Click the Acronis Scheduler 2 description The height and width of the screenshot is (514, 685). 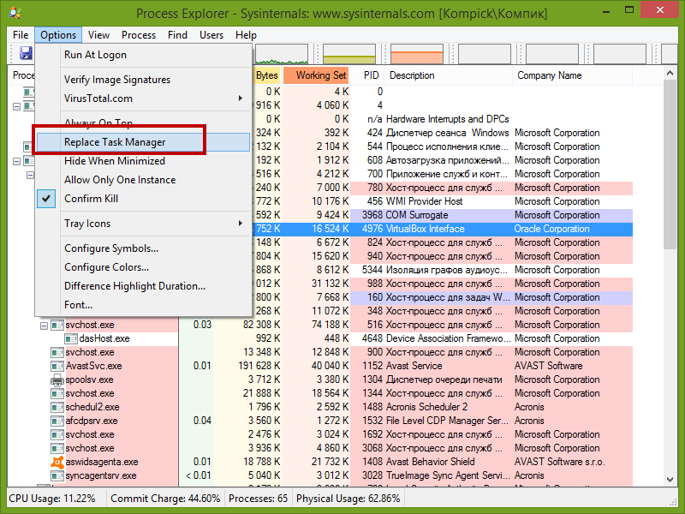tap(426, 408)
